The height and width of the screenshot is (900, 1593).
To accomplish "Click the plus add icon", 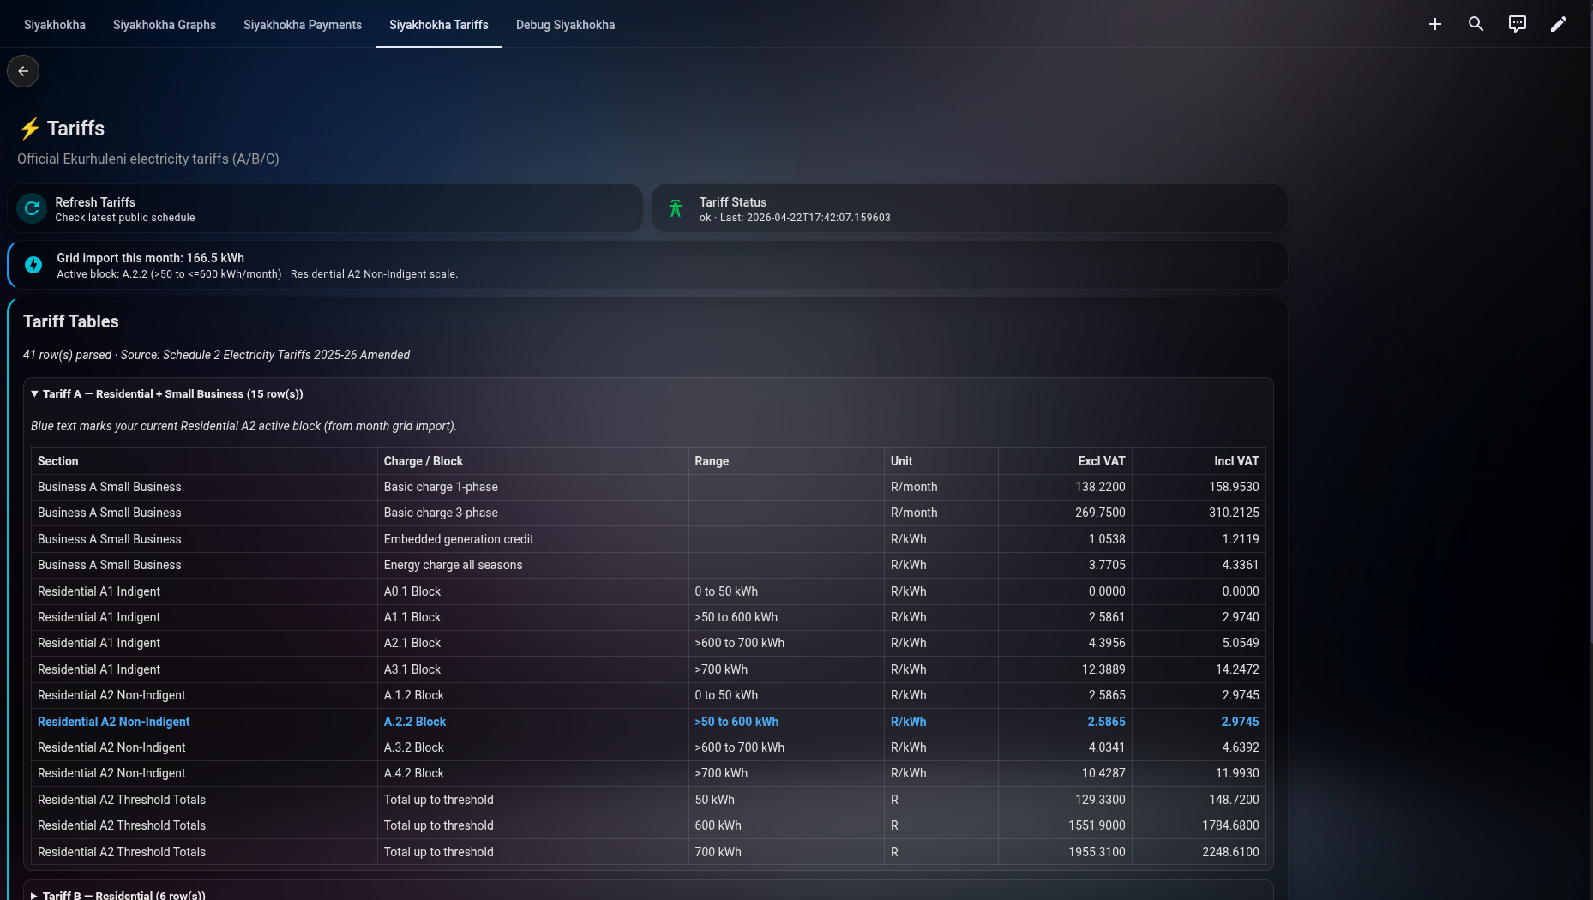I will (x=1435, y=24).
